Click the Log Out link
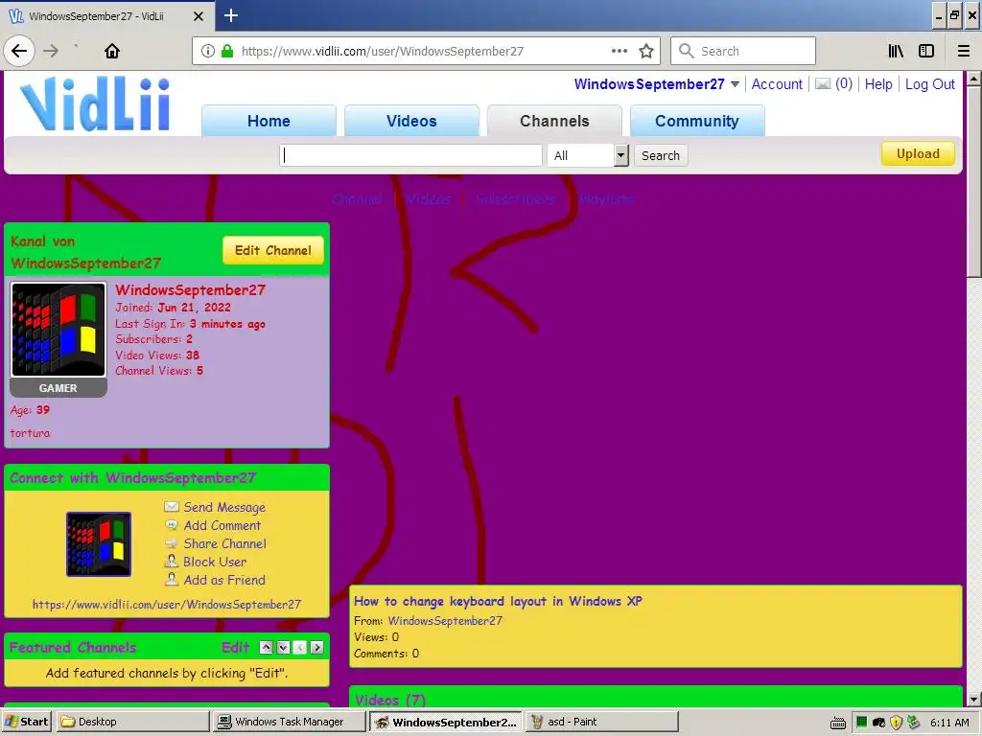Image resolution: width=982 pixels, height=736 pixels. [x=929, y=84]
